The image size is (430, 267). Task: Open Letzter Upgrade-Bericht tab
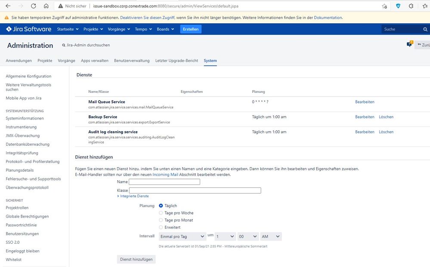coord(176,61)
